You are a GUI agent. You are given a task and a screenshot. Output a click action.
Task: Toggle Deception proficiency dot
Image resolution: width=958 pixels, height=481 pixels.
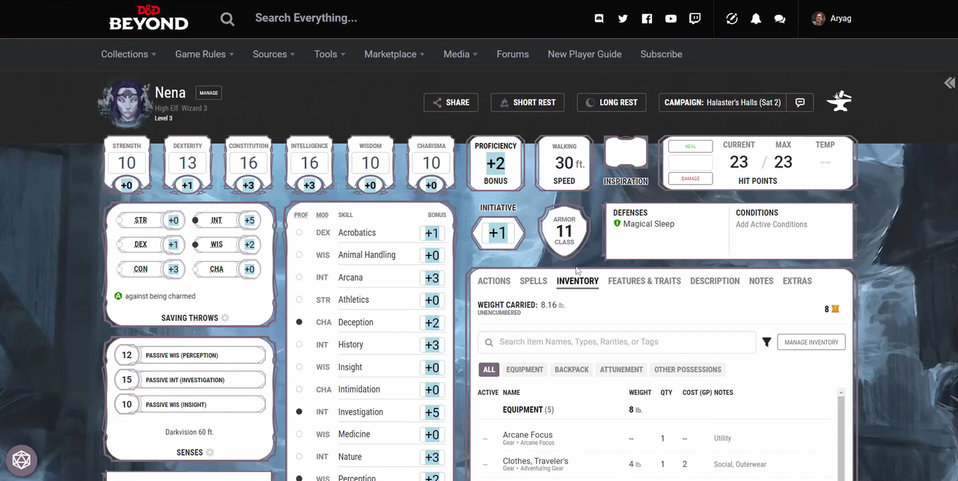299,322
